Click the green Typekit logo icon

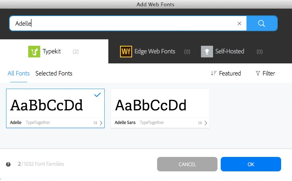tap(34, 51)
